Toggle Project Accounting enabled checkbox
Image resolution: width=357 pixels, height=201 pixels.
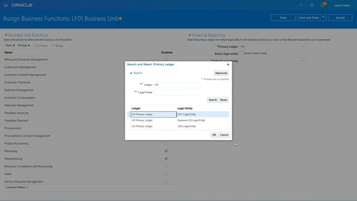pos(166,143)
